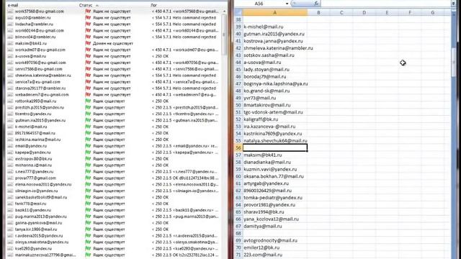461x259 pixels.
Task: Select Excel cell with borodaj79@mail.ru
Action: [x=275, y=77]
